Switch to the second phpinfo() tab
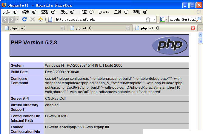This screenshot has height=134, width=203. click(x=96, y=28)
